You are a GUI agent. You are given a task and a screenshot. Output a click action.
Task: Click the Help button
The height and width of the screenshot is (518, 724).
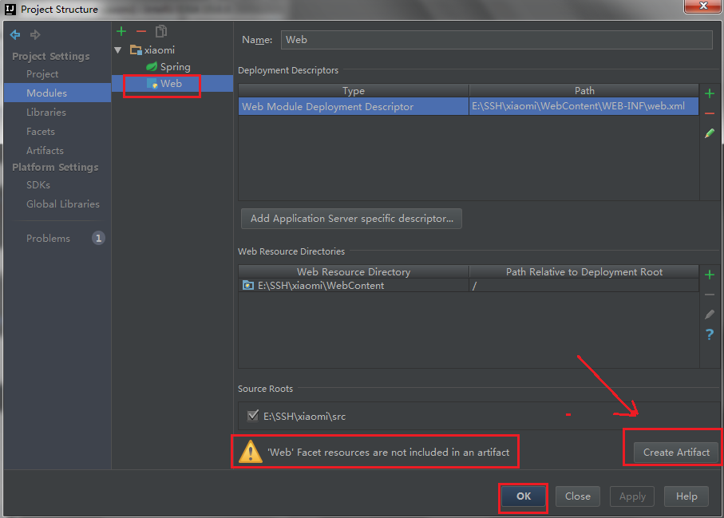[686, 496]
